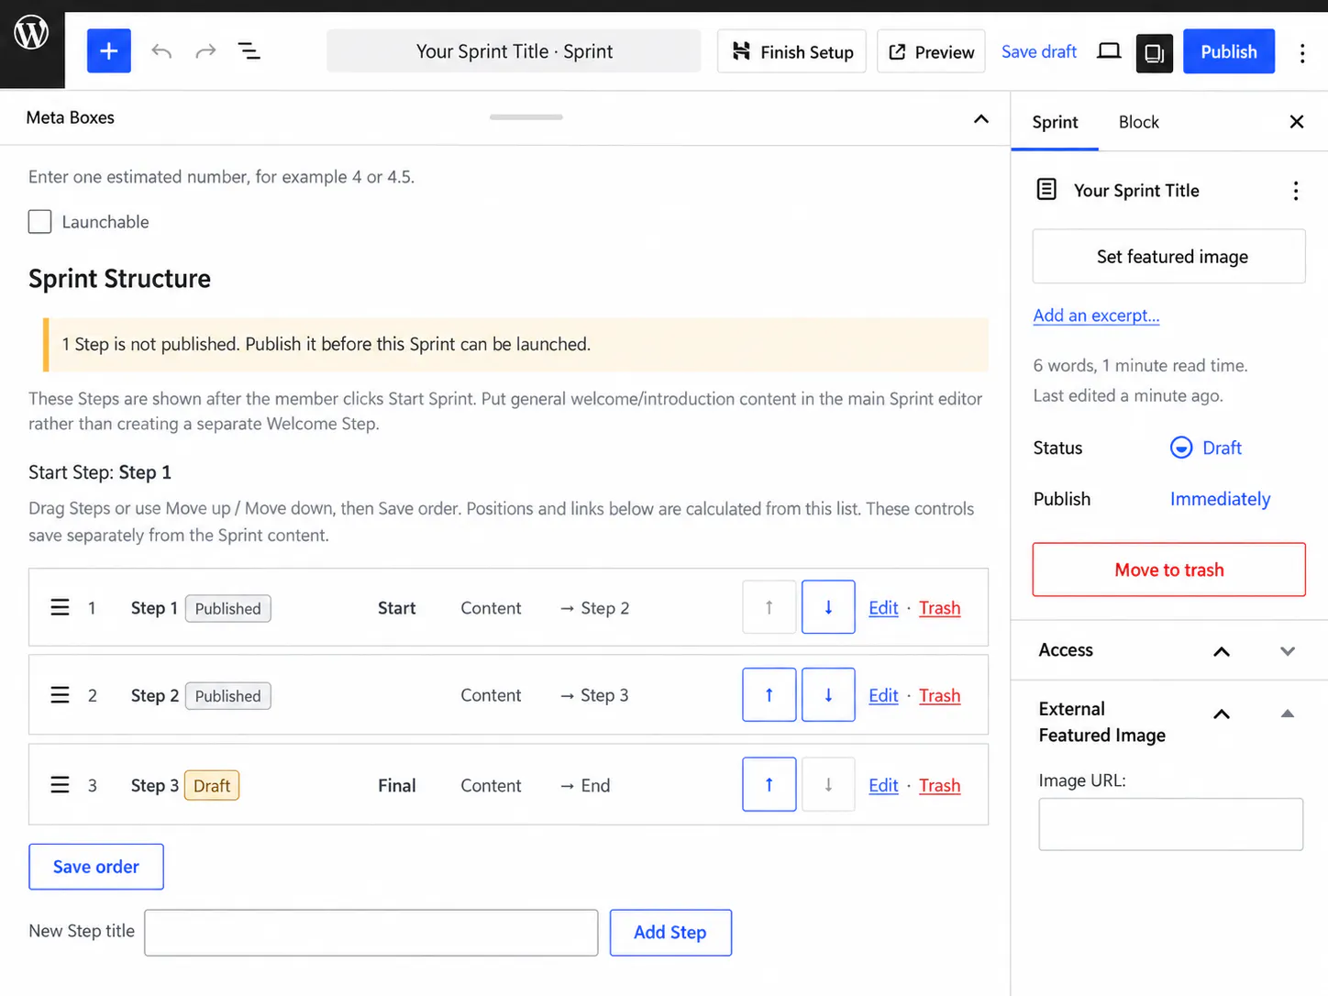This screenshot has width=1328, height=996.
Task: Click the New Step title field
Action: [x=371, y=933]
